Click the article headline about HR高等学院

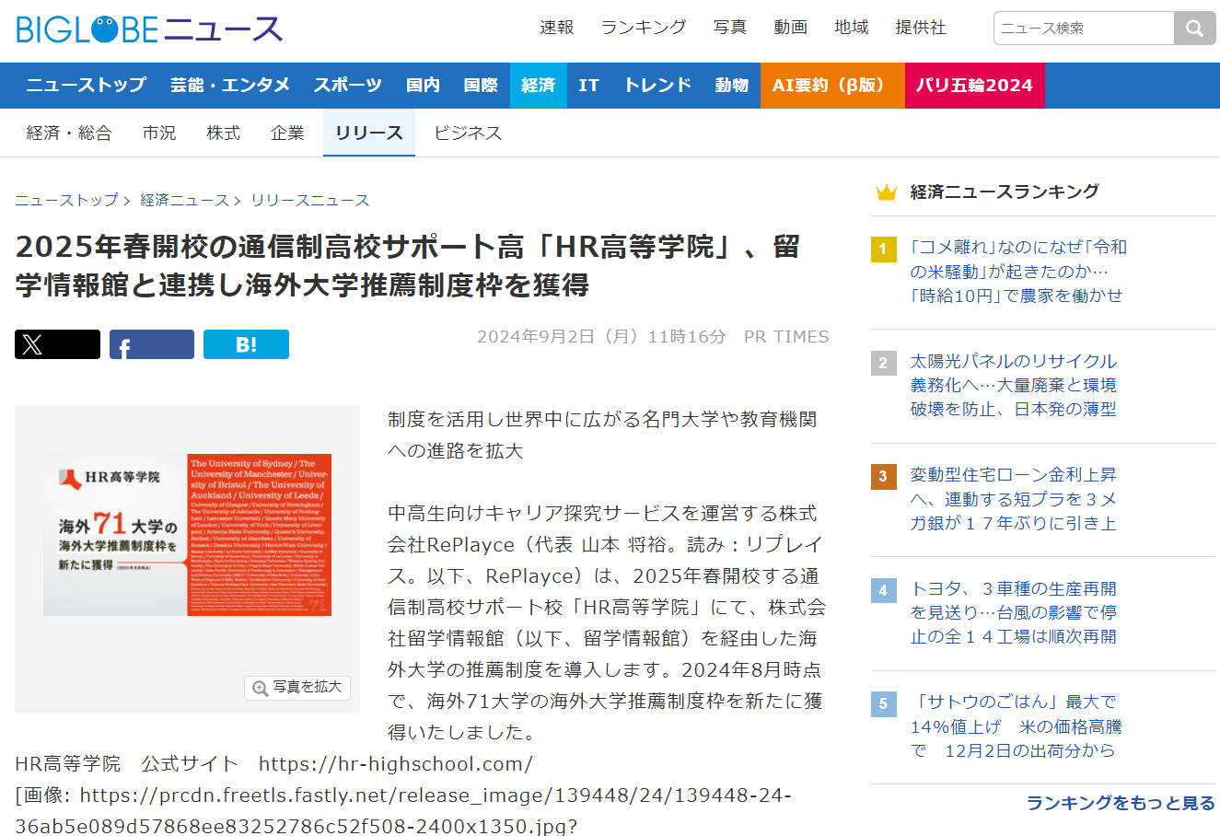tap(408, 265)
